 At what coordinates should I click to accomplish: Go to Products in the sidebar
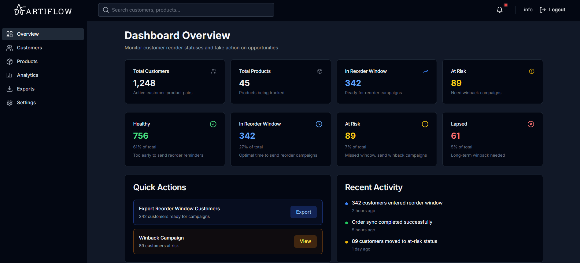coord(27,62)
